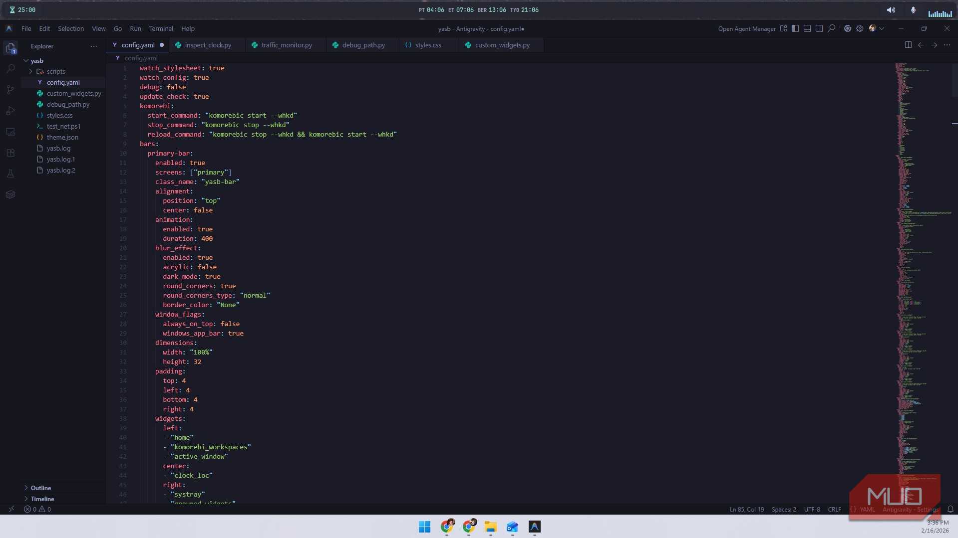Click the Customize Layout icon
This screenshot has width=958, height=538.
pos(783,29)
